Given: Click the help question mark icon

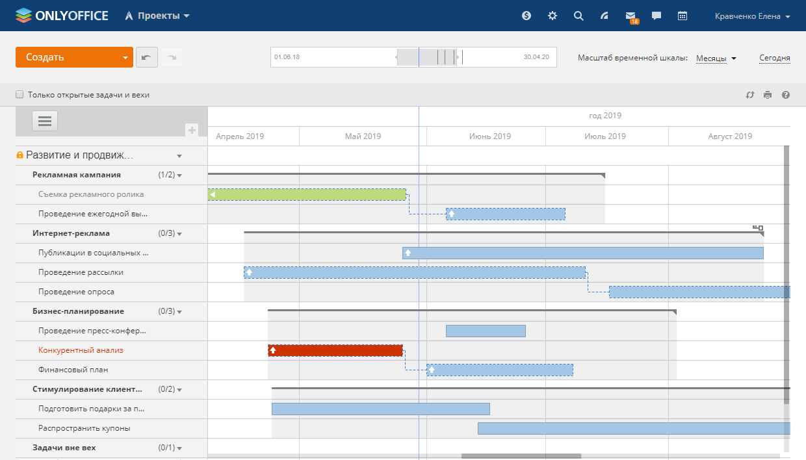Looking at the screenshot, I should tap(786, 95).
